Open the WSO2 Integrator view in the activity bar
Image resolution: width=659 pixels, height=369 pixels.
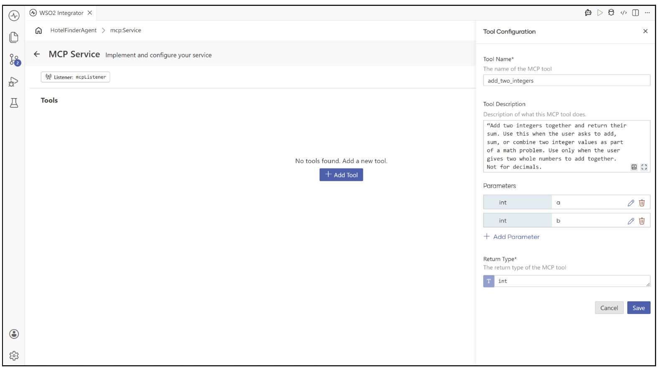(14, 16)
